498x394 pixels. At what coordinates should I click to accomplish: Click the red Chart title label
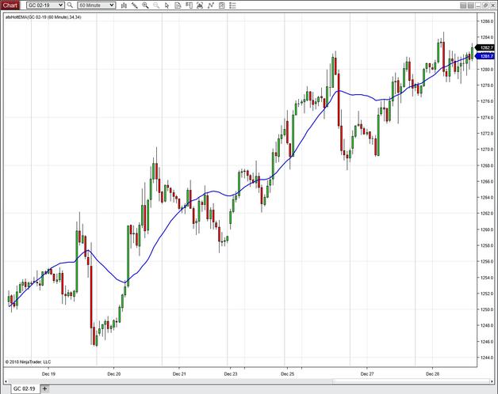point(9,5)
